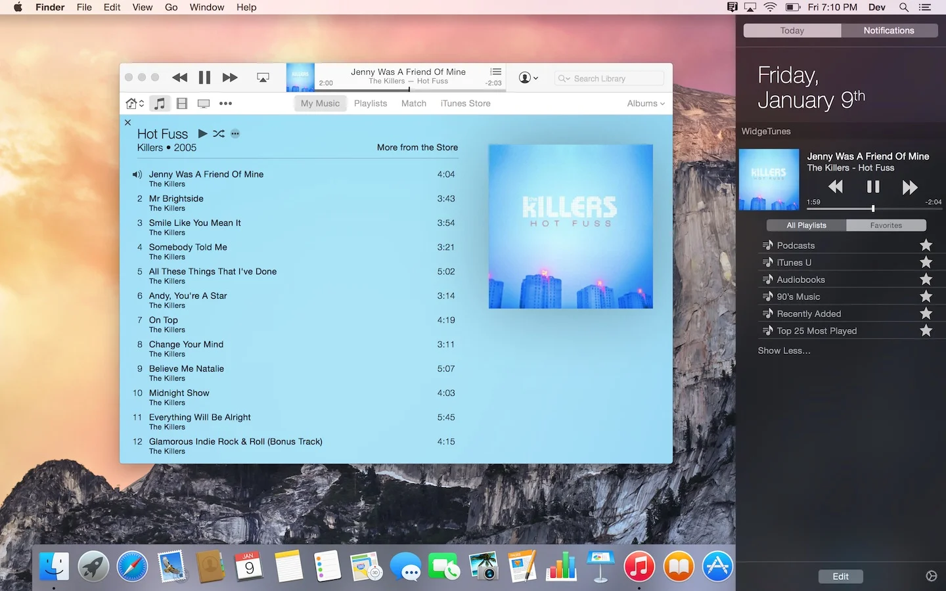Switch to the Movies library icon
This screenshot has width=946, height=591.
pos(182,103)
